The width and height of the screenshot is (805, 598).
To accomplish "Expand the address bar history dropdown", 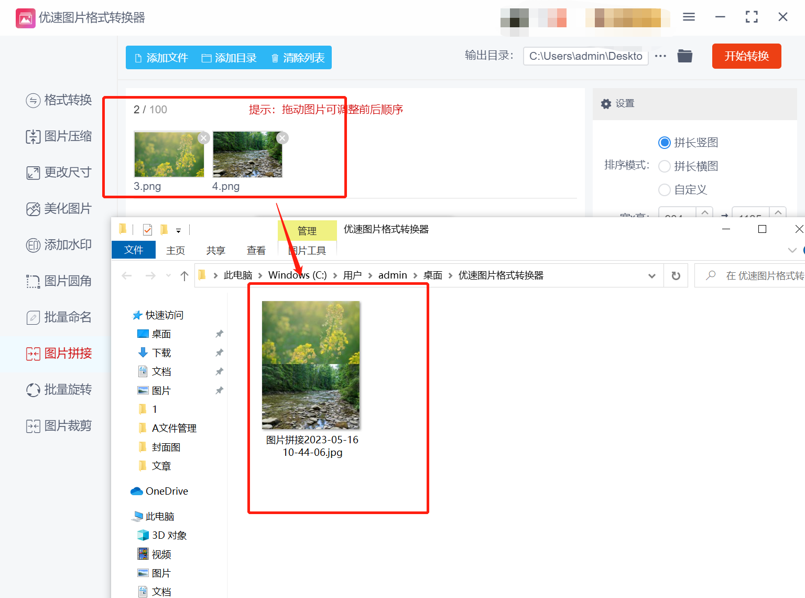I will (x=652, y=276).
